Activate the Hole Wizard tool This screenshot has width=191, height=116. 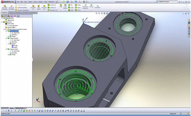coord(38,7)
